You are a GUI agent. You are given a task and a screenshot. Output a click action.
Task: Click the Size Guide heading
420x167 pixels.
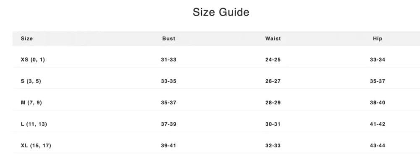221,12
